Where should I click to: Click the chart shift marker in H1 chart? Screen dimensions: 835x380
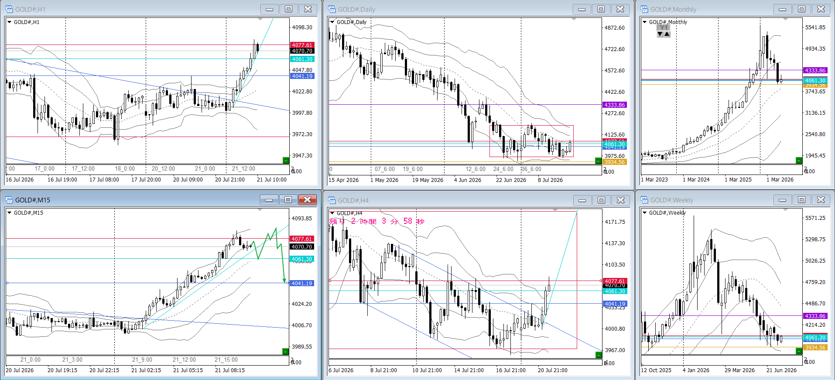click(260, 19)
